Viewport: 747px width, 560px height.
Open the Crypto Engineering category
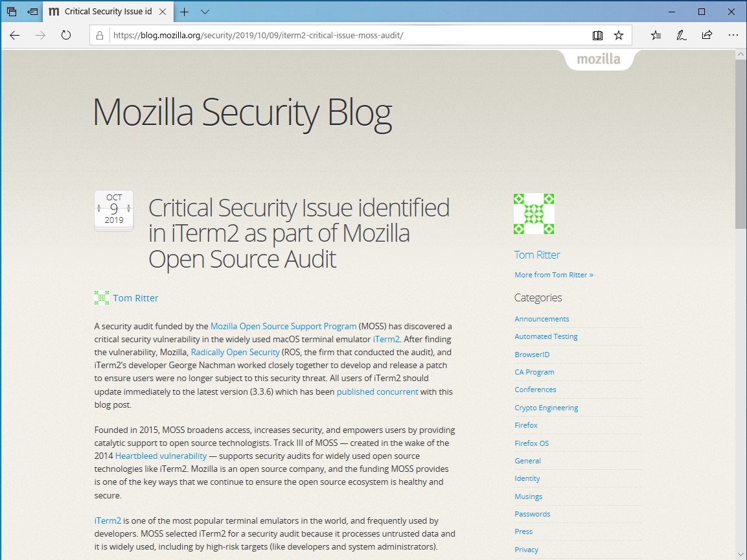tap(547, 407)
